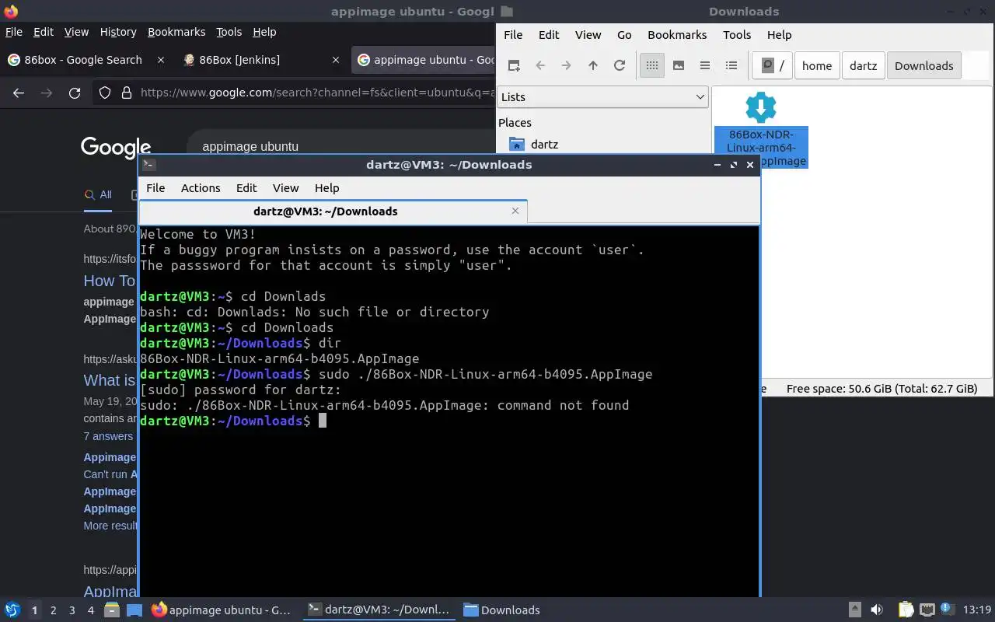The image size is (995, 622).
Task: Open the Lists side pane dropdown
Action: [602, 97]
